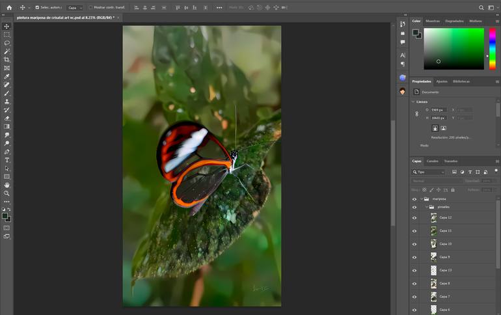Click the portrait canvas orientation icon
The width and height of the screenshot is (501, 315).
click(x=435, y=128)
